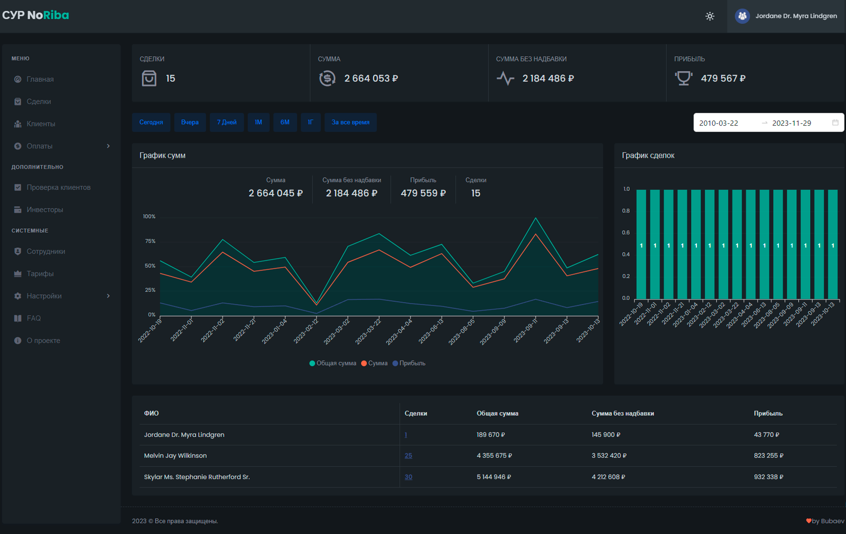Viewport: 846px width, 534px height.
Task: Click the start date field 2010-03-22
Action: coord(719,123)
